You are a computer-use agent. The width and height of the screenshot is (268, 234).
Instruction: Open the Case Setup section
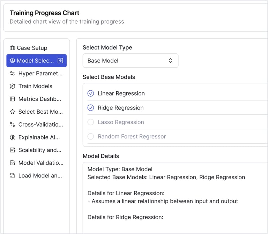pyautogui.click(x=32, y=48)
